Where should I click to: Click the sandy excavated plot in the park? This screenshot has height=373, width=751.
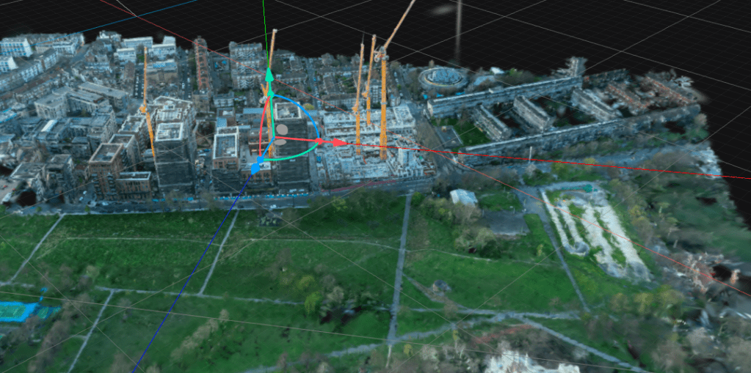(x=595, y=228)
